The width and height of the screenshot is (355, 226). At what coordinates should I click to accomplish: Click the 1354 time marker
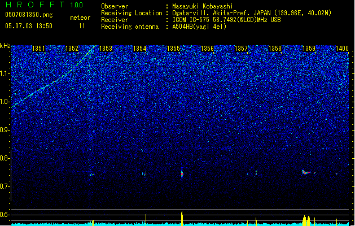pyautogui.click(x=140, y=49)
